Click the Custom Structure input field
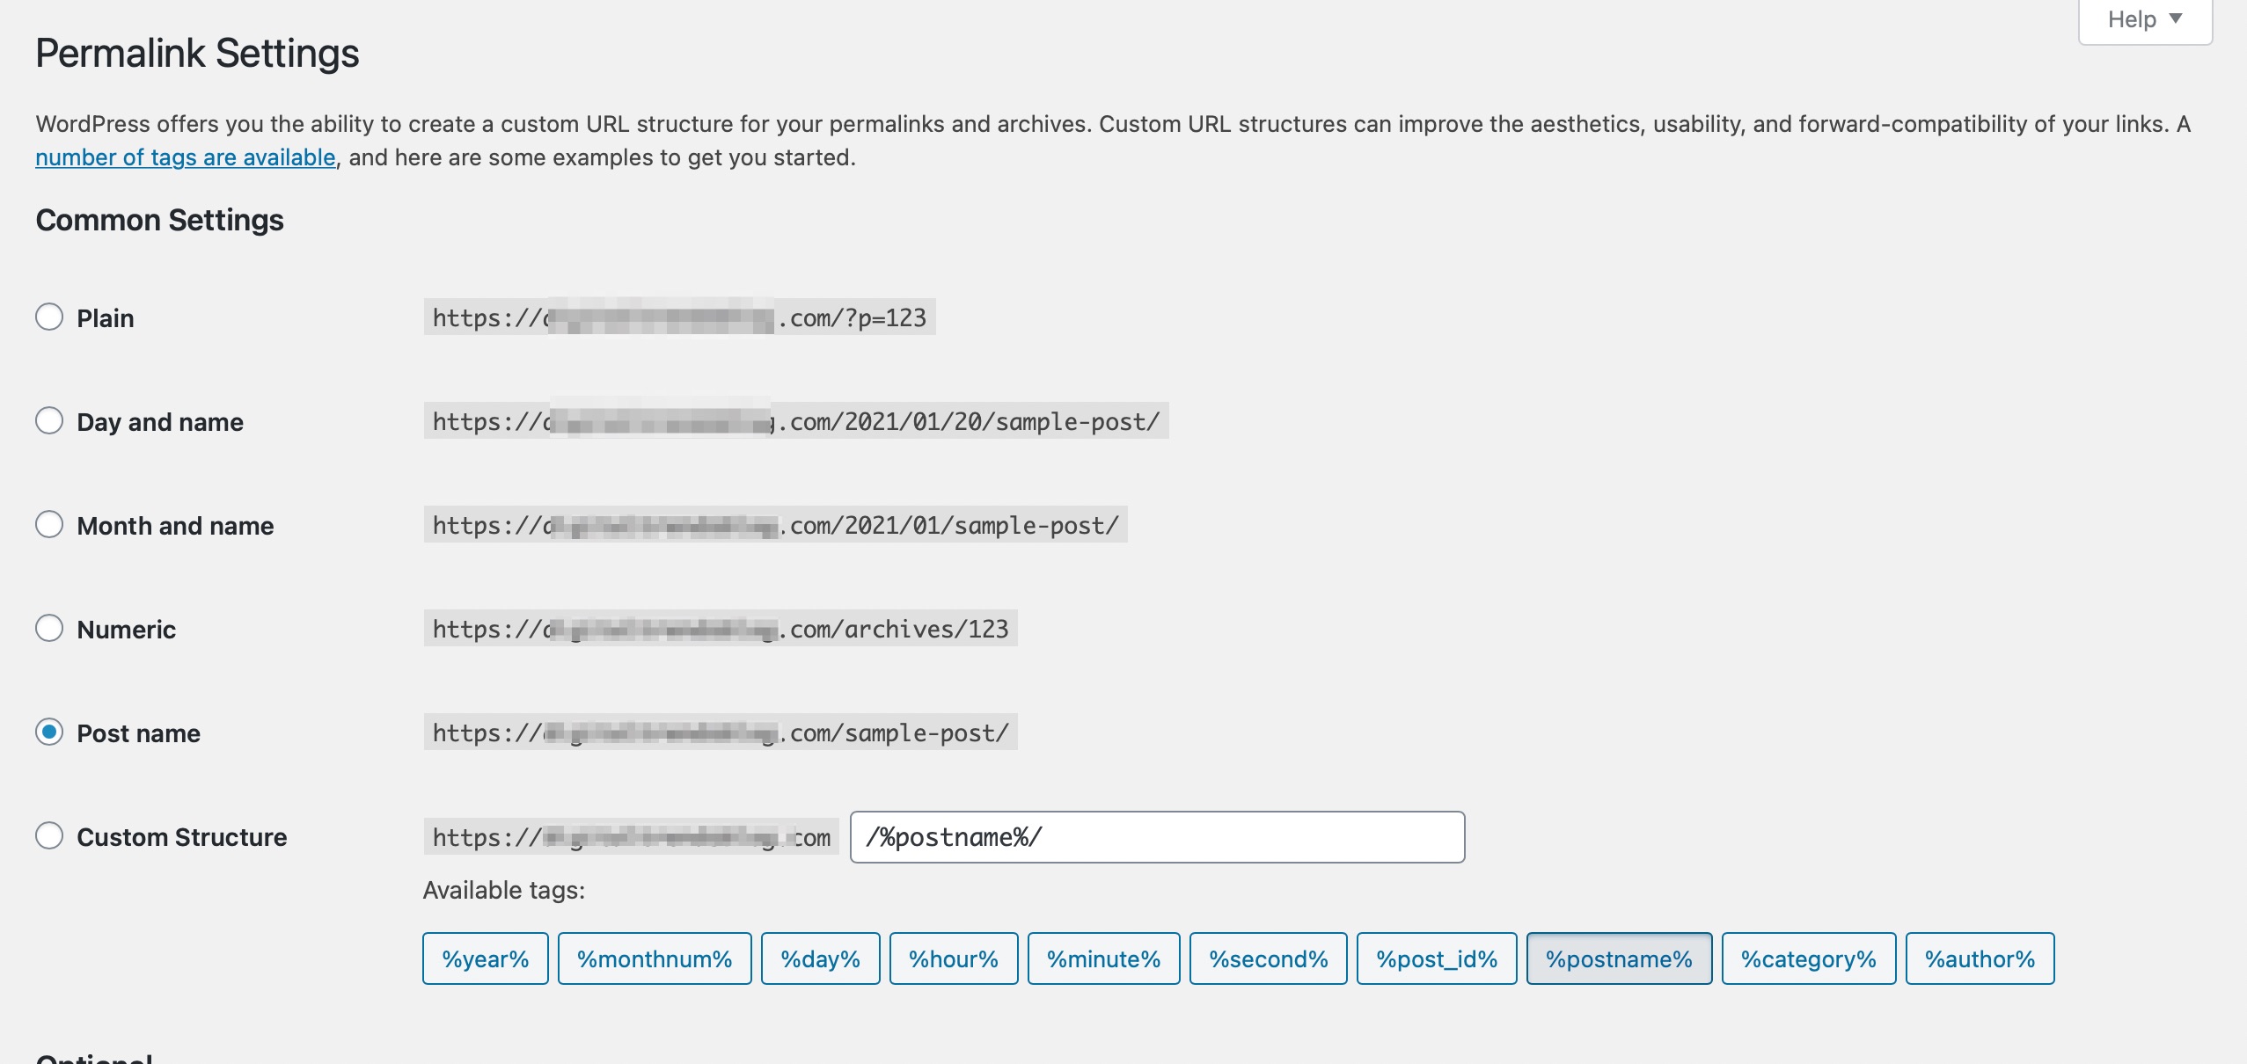The image size is (2247, 1064). [x=1156, y=836]
